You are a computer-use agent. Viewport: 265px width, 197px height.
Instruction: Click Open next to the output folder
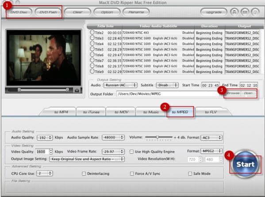(248, 93)
